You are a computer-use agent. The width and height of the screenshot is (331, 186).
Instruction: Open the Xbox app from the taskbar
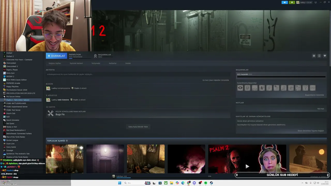166,183
